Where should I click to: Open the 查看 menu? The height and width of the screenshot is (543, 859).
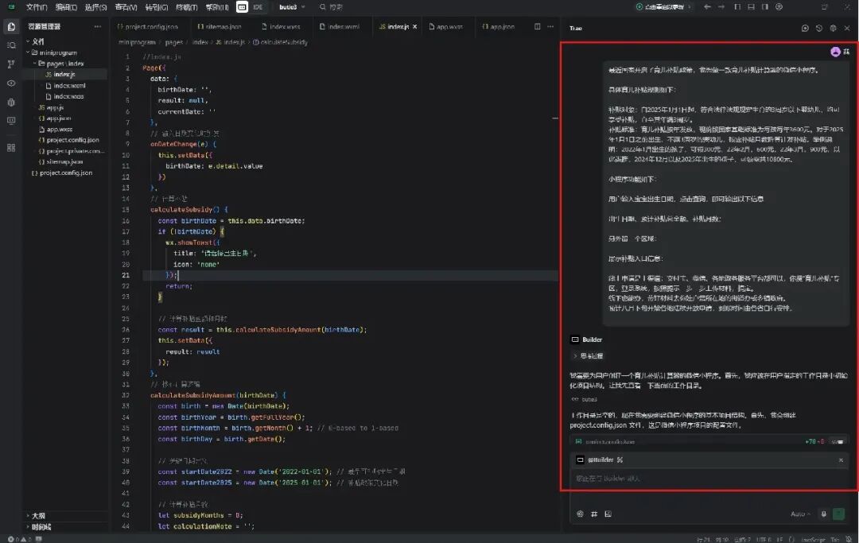coord(126,7)
